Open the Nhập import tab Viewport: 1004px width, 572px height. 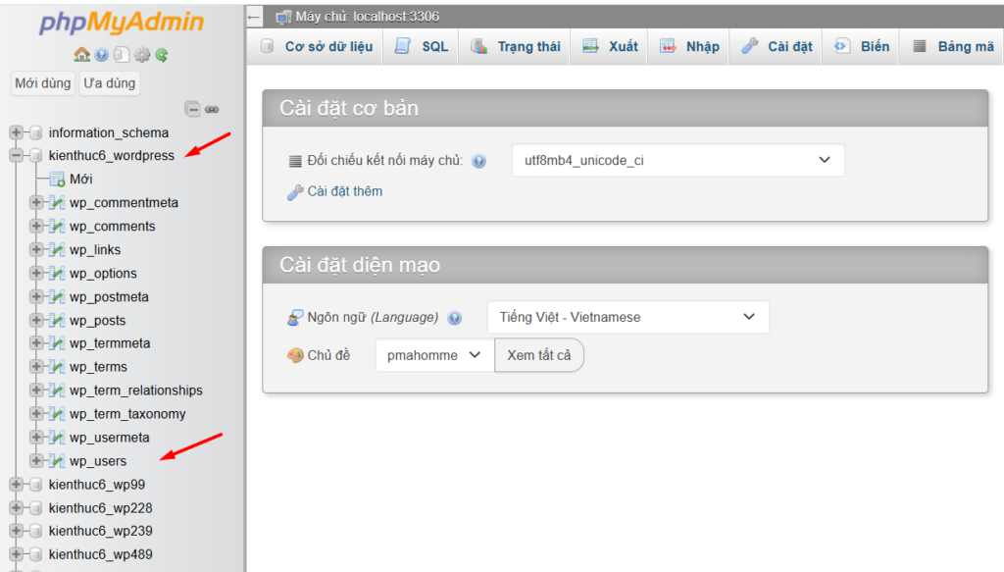coord(689,47)
